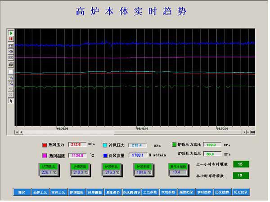Image resolution: width=270 pixels, height=202 pixels.
Task: Select the lower zoom magnifier tool
Action: 11,83
